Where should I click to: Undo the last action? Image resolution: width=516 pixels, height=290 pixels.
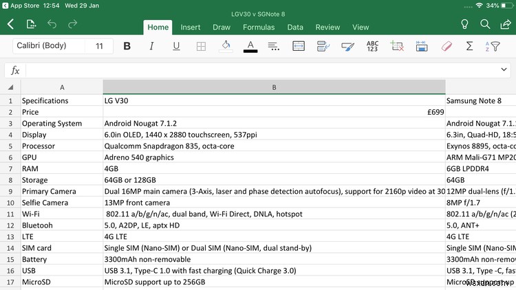pyautogui.click(x=52, y=24)
